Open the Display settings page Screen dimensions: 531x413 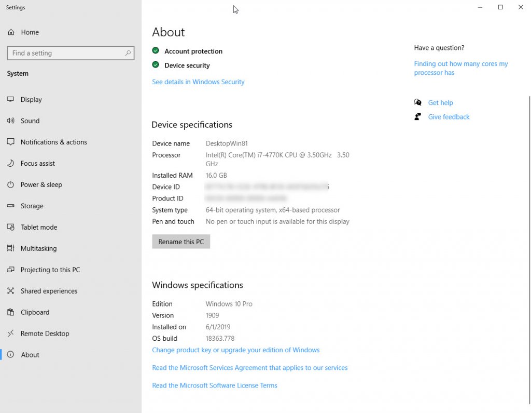point(71,99)
